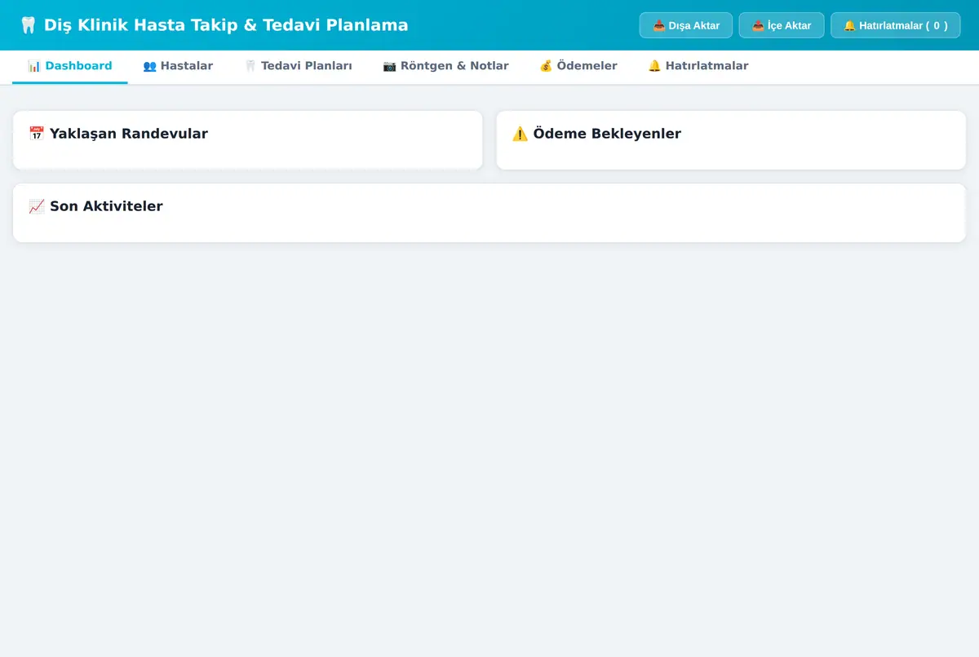Viewport: 979px width, 657px height.
Task: Click the Ödeme Bekleyenler heading
Action: [596, 134]
